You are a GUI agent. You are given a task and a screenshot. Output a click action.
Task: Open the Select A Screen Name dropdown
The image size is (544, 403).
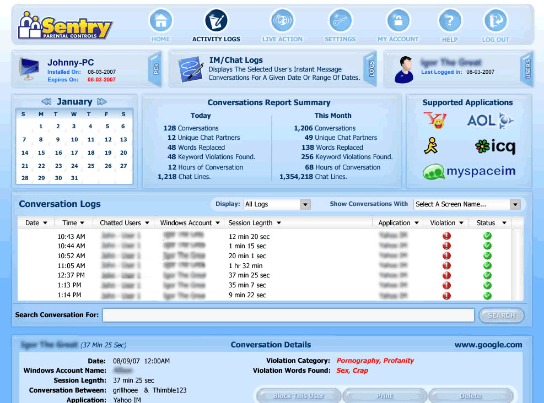(467, 204)
